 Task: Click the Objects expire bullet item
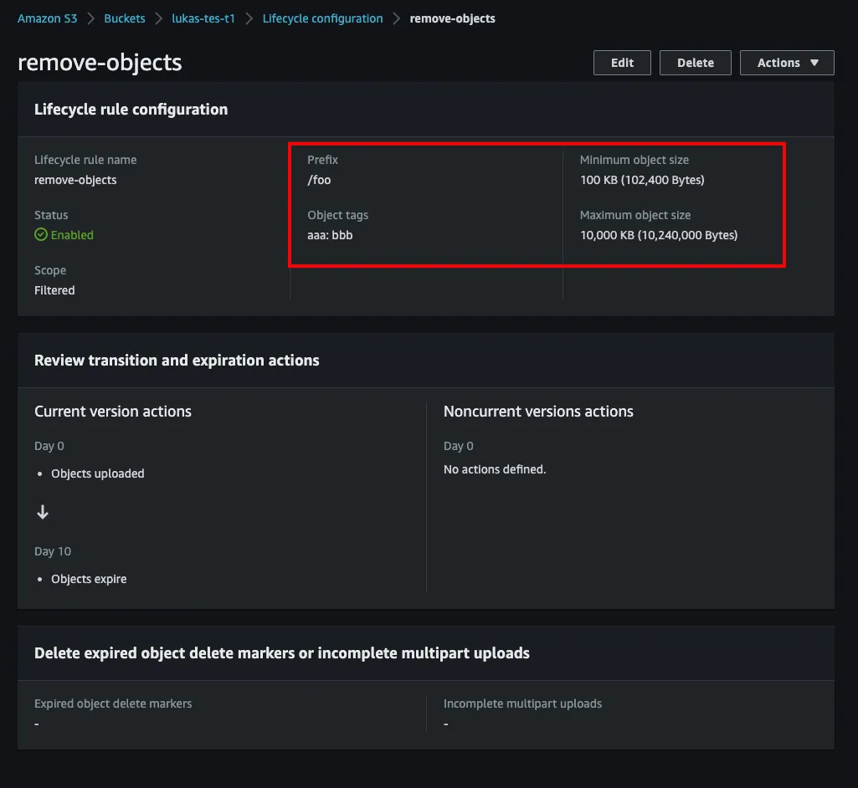click(89, 579)
